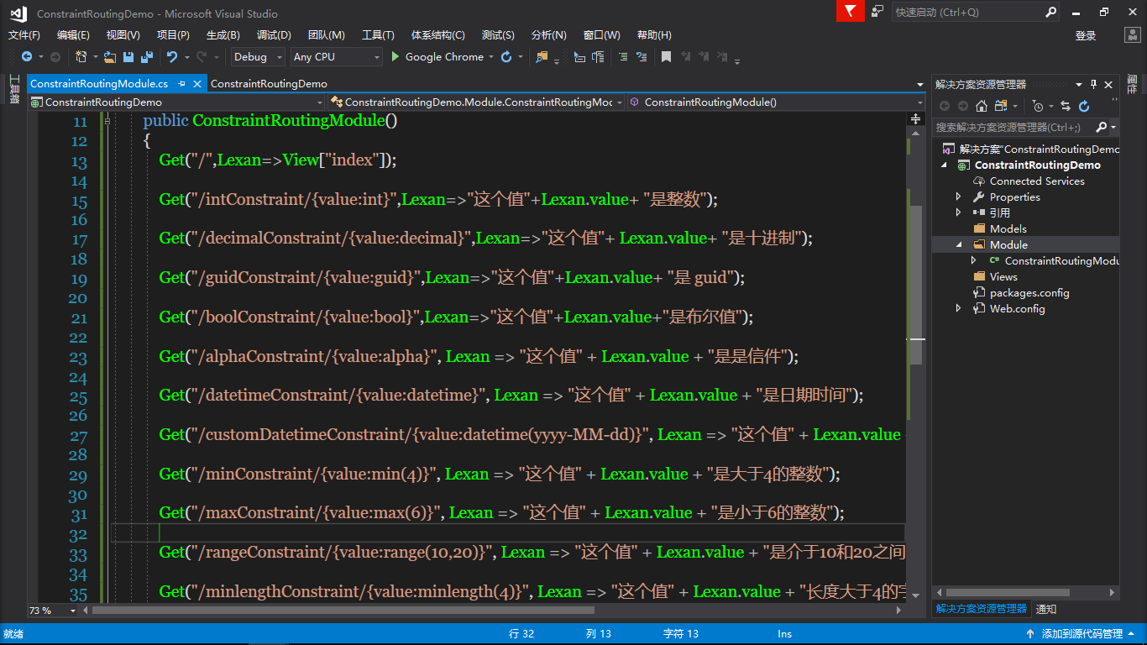Open the 工具(T) tools menu
Image resolution: width=1147 pixels, height=645 pixels.
pyautogui.click(x=378, y=35)
